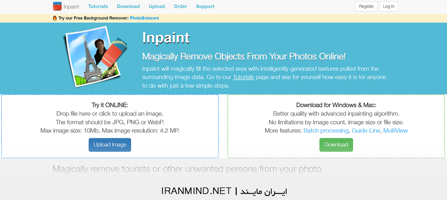Image resolution: width=447 pixels, height=200 pixels.
Task: Click the flame icon beside Background Remover
Action: pyautogui.click(x=55, y=18)
